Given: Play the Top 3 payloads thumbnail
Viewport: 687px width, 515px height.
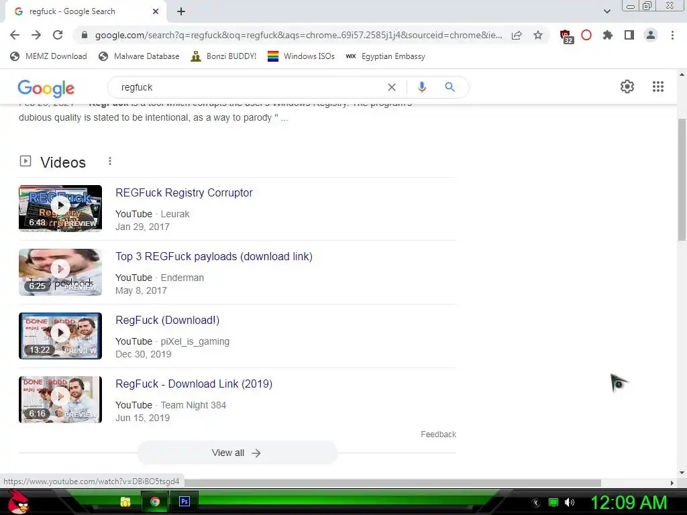Looking at the screenshot, I should pyautogui.click(x=60, y=272).
